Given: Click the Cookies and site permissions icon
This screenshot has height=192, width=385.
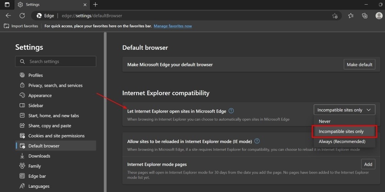Looking at the screenshot, I should pyautogui.click(x=22, y=136).
